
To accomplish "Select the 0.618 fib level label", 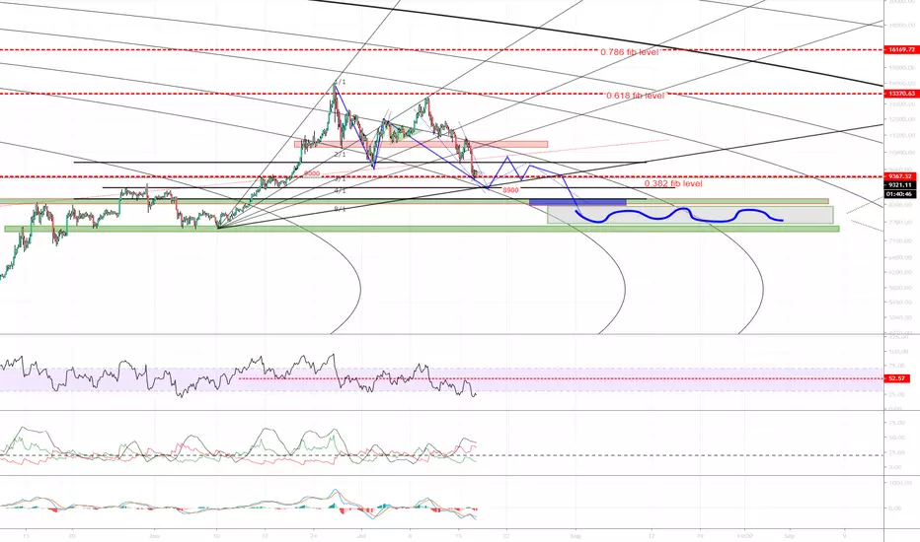I will pyautogui.click(x=636, y=96).
